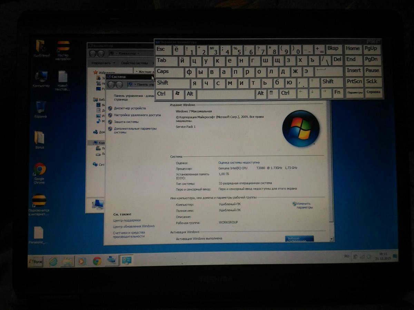
Task: Toggle left Alt on on-screen keyboard
Action: coord(190,94)
